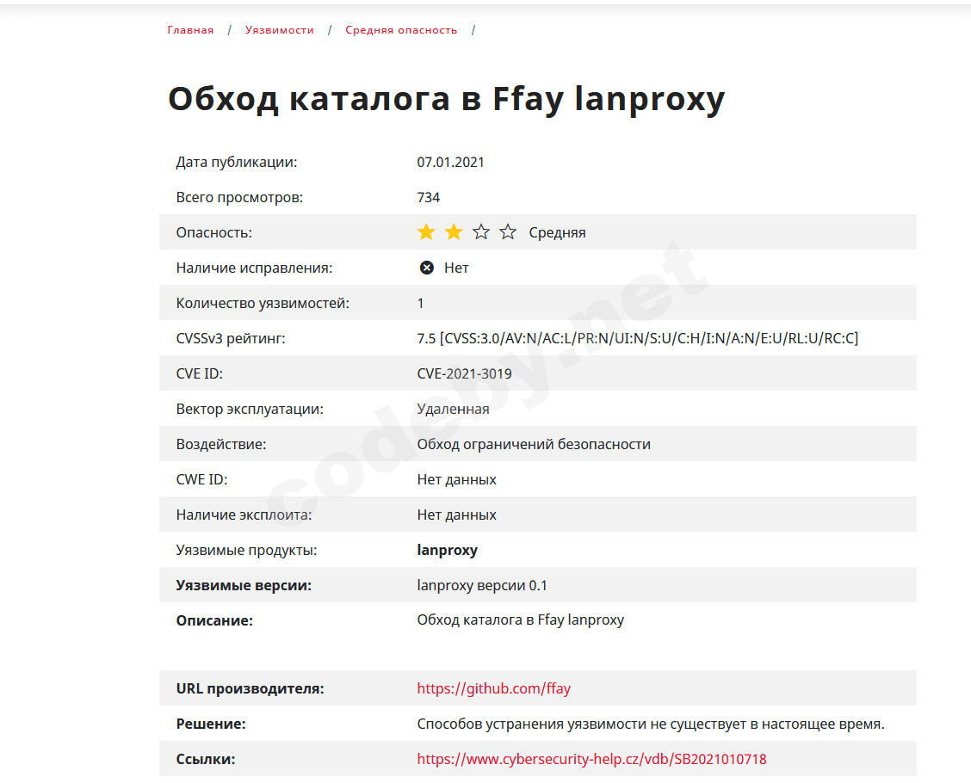Click the no-fix cross icon beside Нет

pyautogui.click(x=427, y=268)
